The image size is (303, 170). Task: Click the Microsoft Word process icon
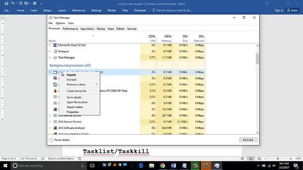coord(55,45)
